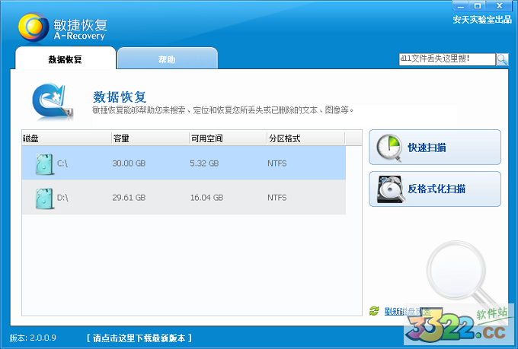Click the quick scan (快速扫描) clock icon
518x349 pixels.
391,148
